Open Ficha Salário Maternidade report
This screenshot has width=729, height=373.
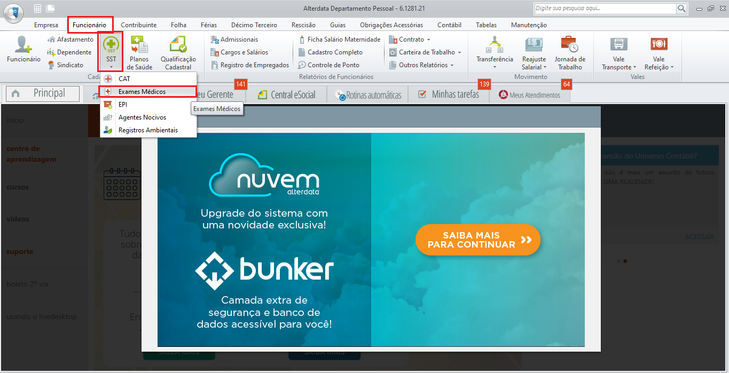click(339, 39)
